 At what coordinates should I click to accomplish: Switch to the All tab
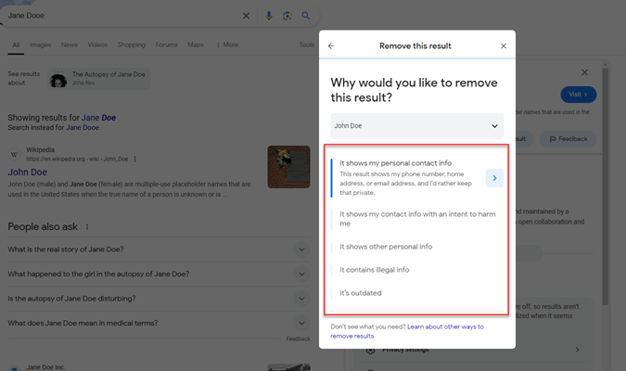point(16,45)
